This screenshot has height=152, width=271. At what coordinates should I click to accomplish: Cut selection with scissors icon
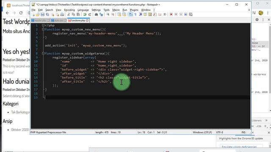pos(69,14)
